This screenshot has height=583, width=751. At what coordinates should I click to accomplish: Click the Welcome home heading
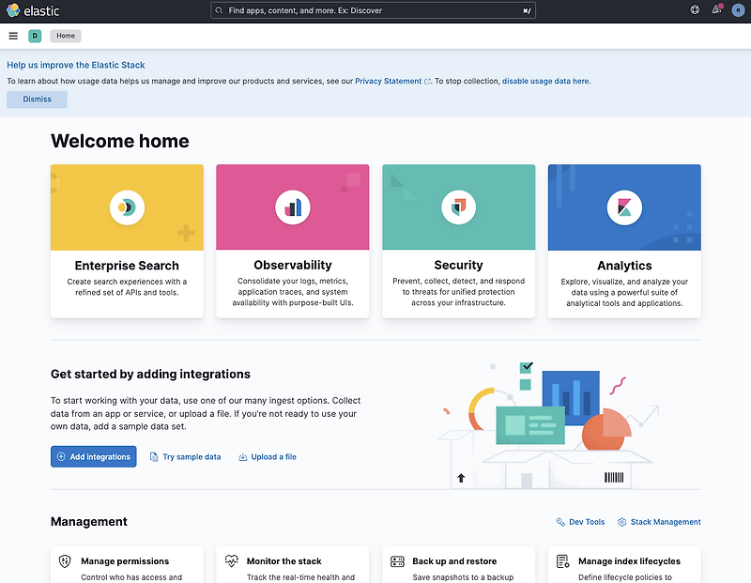point(120,141)
